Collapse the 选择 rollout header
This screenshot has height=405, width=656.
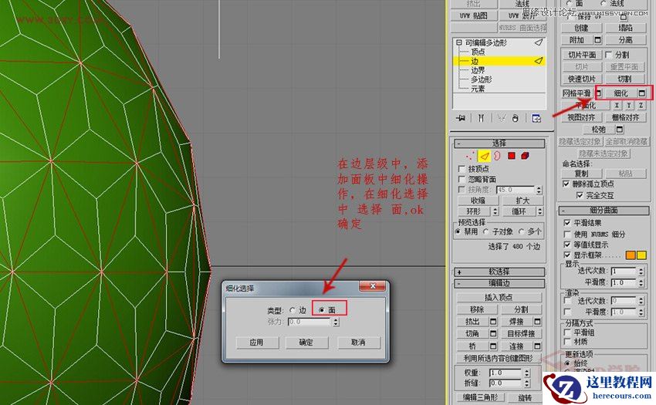[499, 143]
